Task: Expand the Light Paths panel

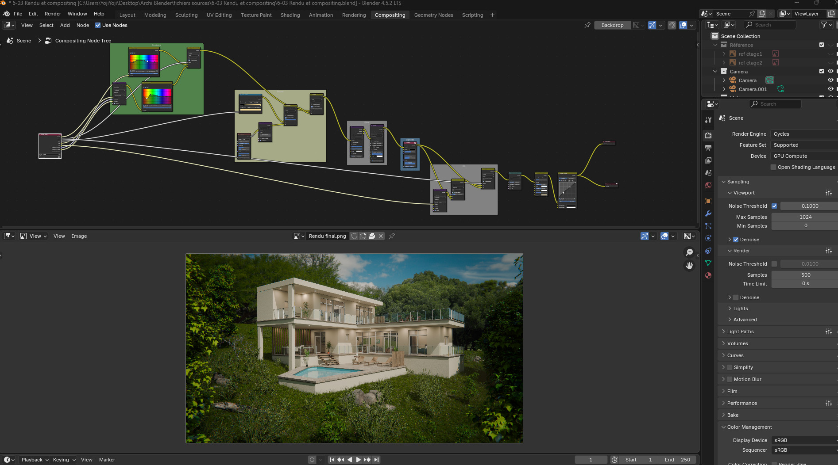Action: pos(740,332)
